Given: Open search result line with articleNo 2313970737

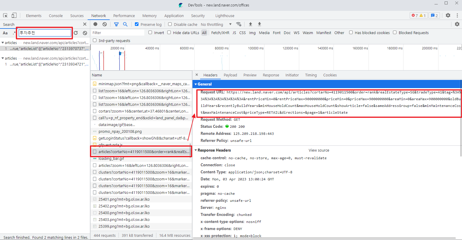Looking at the screenshot, I should pos(45,48).
